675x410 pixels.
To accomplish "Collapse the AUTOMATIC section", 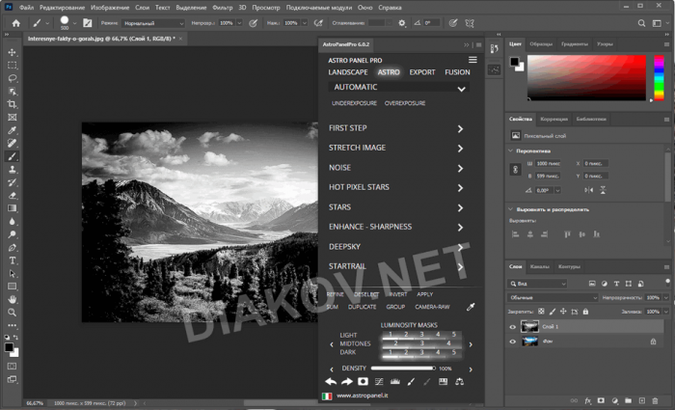I will 461,88.
